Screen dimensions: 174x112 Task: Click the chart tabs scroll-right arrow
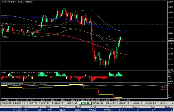[172, 103]
